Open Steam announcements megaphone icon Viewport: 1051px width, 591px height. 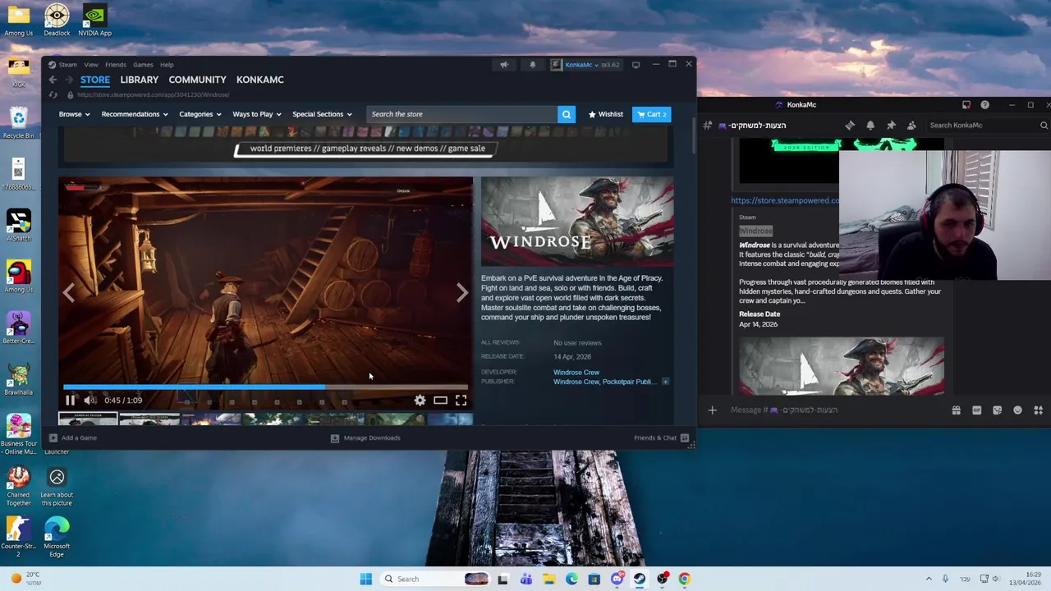point(504,65)
